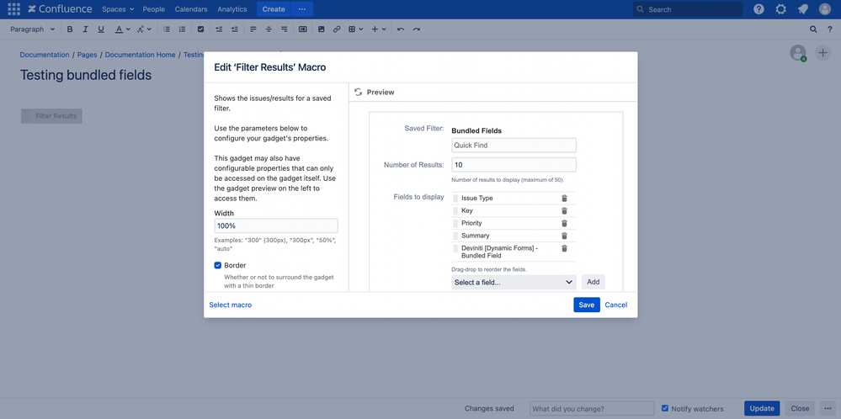Click the Create button
841x419 pixels.
tap(274, 9)
